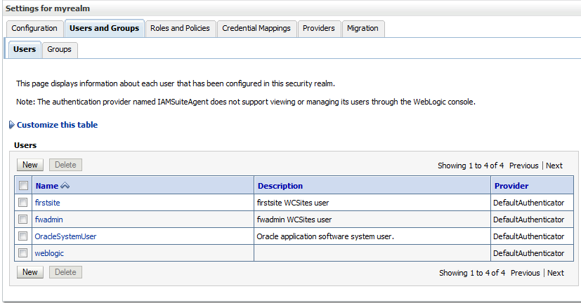Viewport: 581px width, 303px height.
Task: Tick the weblogic user checkbox
Action: point(23,253)
